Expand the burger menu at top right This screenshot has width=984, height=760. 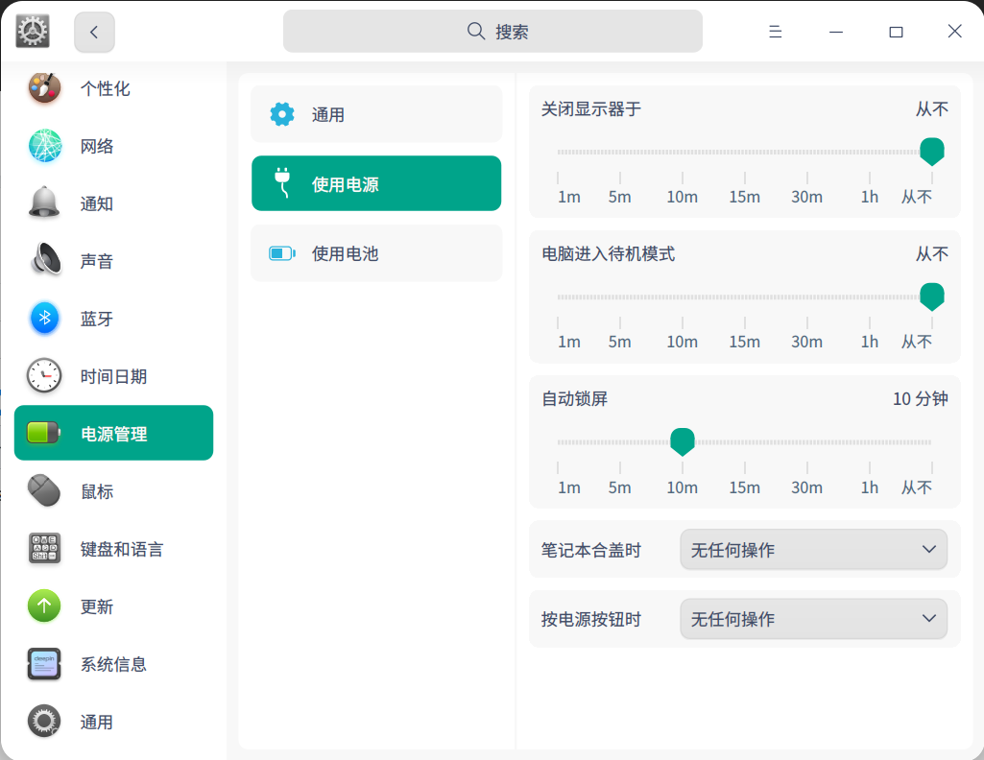pyautogui.click(x=775, y=31)
